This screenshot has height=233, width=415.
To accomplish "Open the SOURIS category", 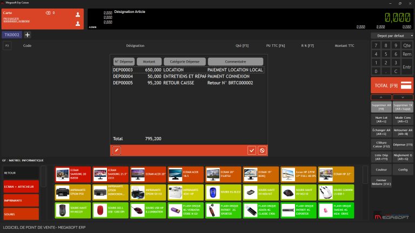I will point(21,214).
